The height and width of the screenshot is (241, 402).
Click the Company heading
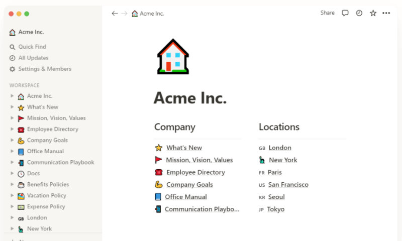pyautogui.click(x=174, y=127)
